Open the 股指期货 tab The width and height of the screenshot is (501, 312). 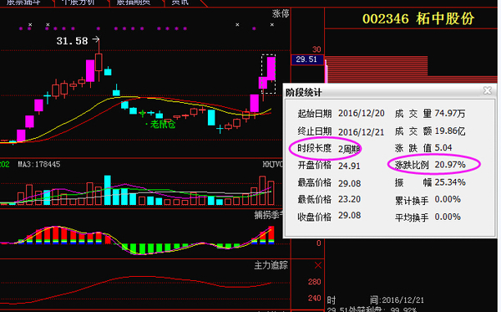coord(134,3)
